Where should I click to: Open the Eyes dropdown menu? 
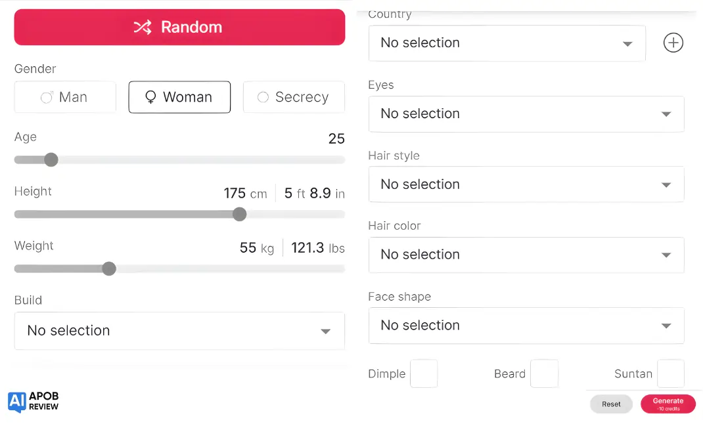526,114
